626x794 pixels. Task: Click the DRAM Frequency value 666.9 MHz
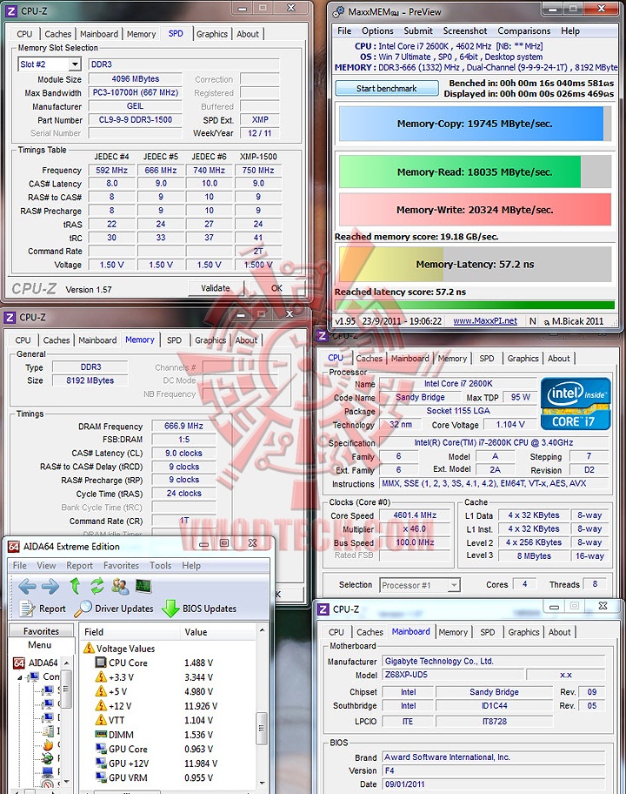pyautogui.click(x=183, y=427)
